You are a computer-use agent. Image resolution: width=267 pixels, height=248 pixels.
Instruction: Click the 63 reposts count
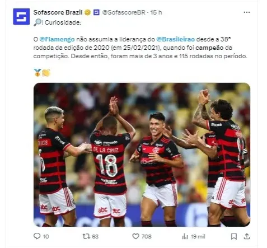pyautogui.click(x=95, y=237)
